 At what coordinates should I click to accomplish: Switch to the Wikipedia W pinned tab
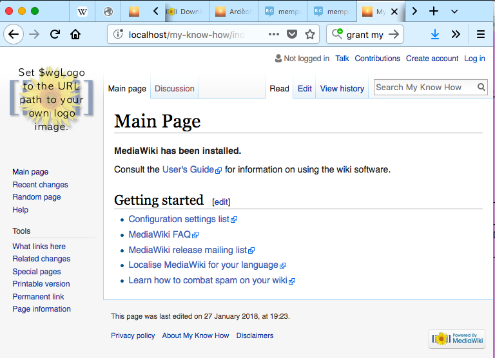82,12
